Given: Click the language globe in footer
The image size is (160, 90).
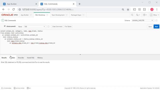Looking at the screenshot, I should pos(29,88).
